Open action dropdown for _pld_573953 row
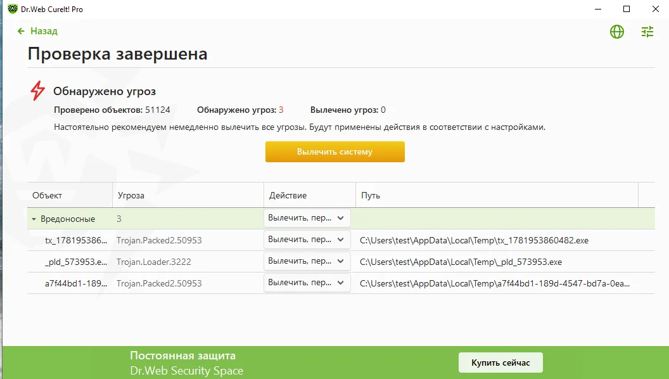 point(307,261)
